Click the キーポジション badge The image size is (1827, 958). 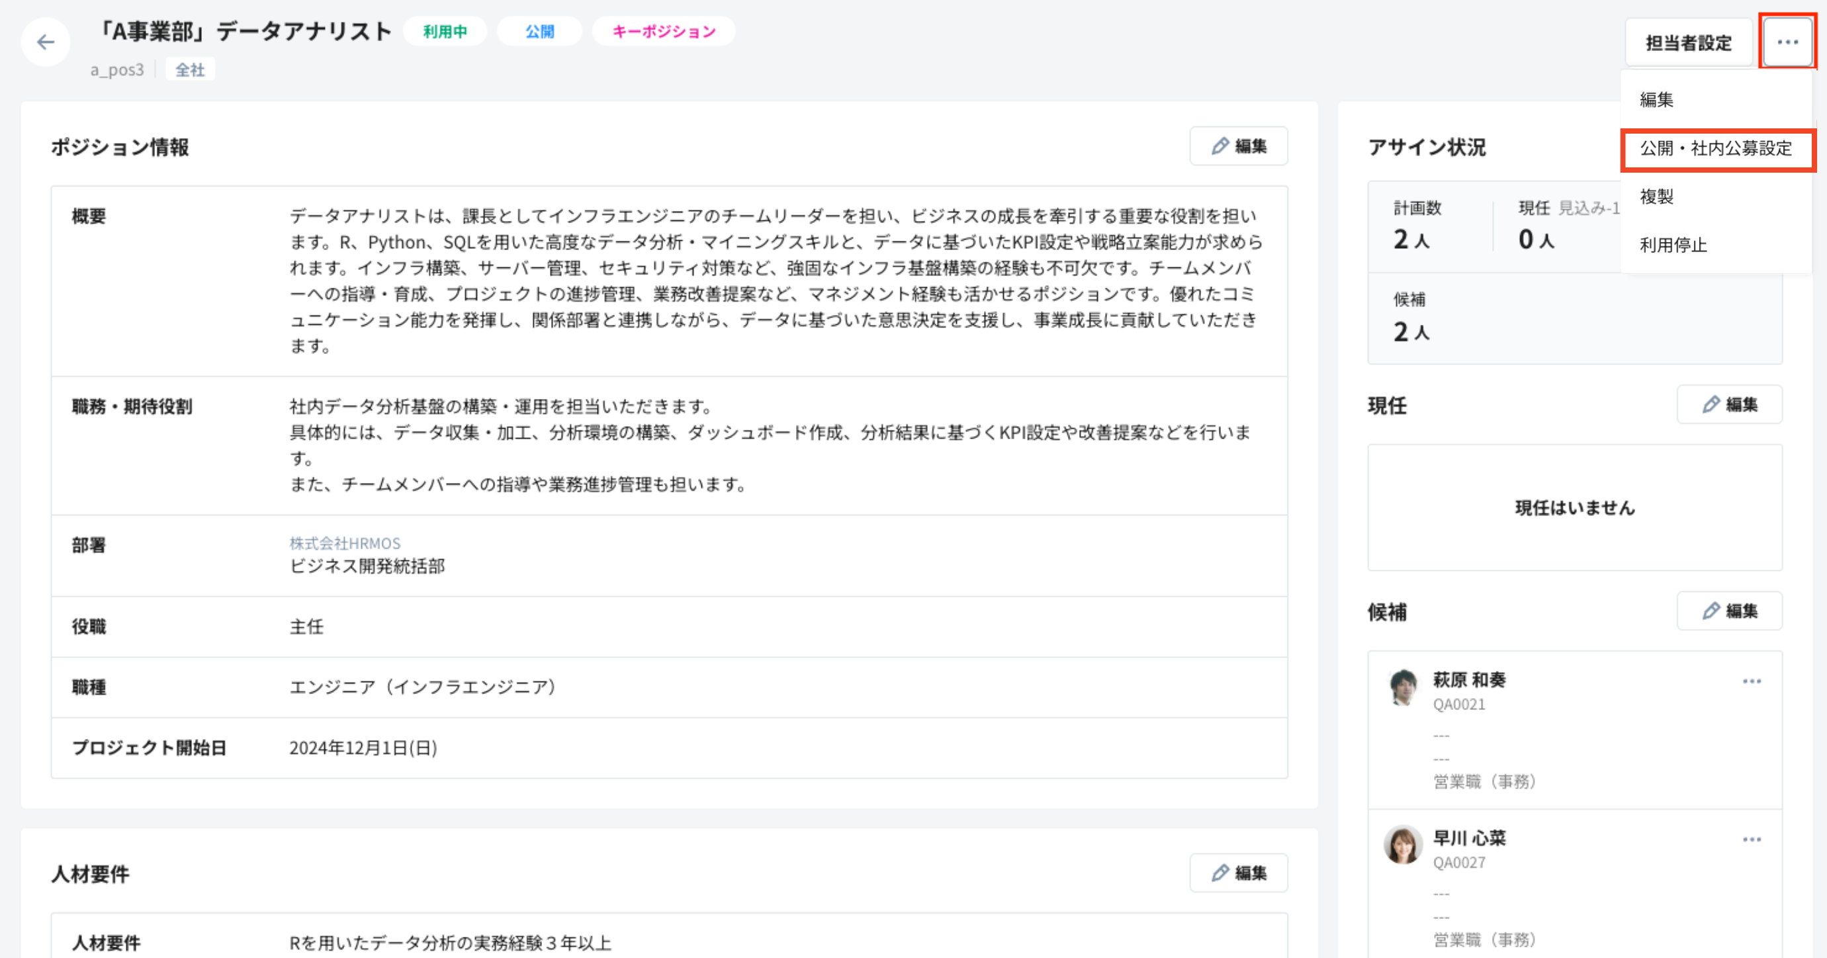664,32
